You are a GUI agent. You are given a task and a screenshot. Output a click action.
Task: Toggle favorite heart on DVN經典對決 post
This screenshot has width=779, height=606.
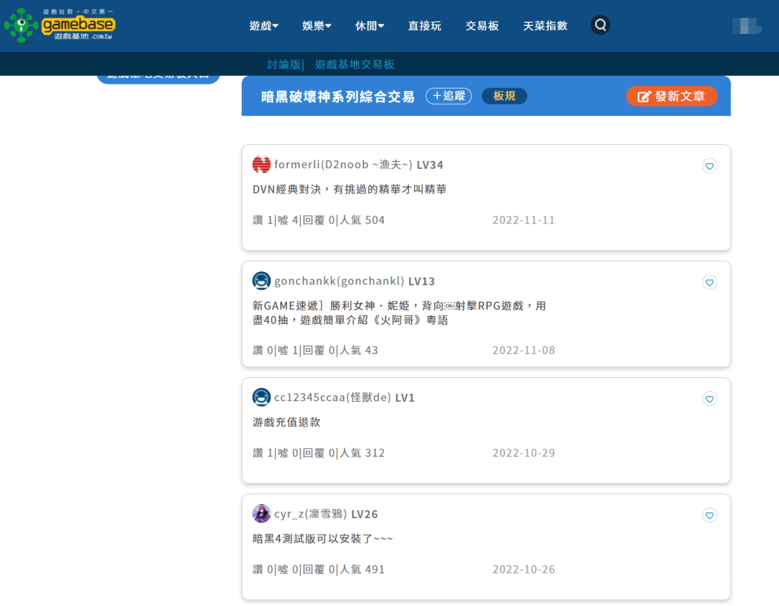click(x=709, y=166)
